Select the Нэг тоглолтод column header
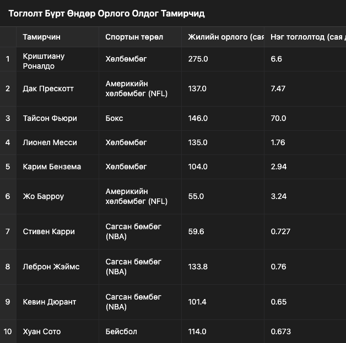The width and height of the screenshot is (346, 343). pos(305,37)
